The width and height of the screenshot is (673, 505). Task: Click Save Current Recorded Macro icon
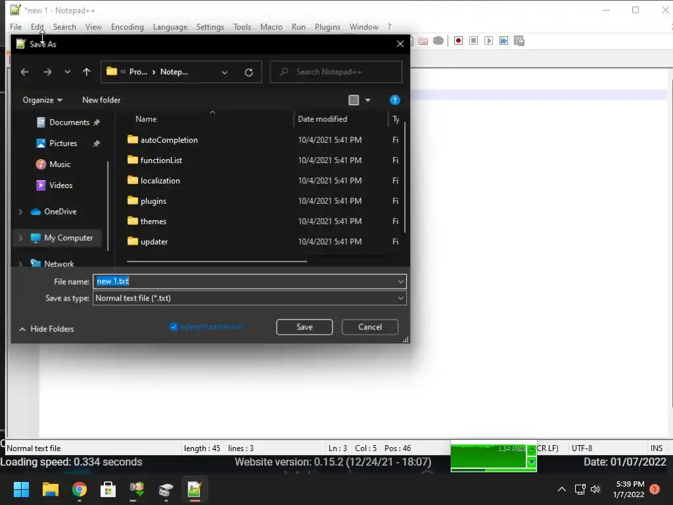click(x=519, y=41)
